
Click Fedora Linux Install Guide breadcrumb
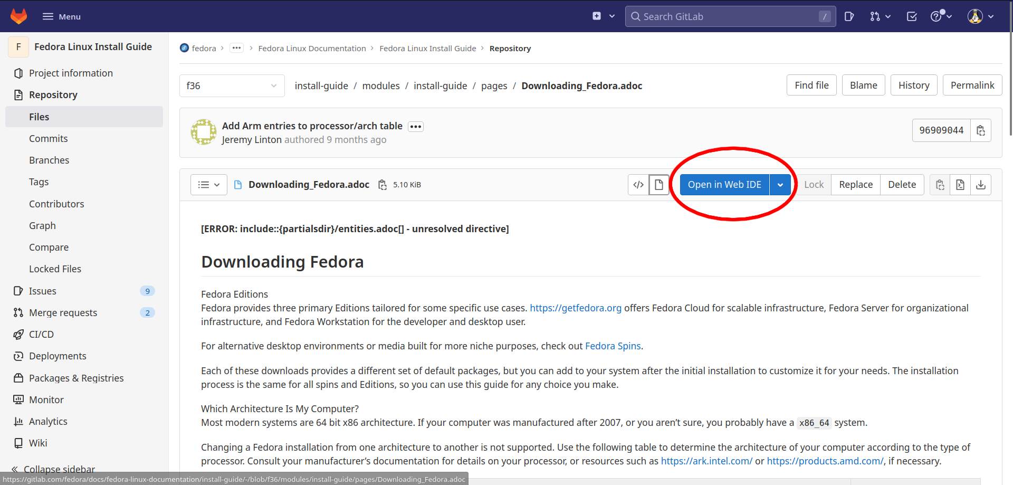tap(427, 48)
